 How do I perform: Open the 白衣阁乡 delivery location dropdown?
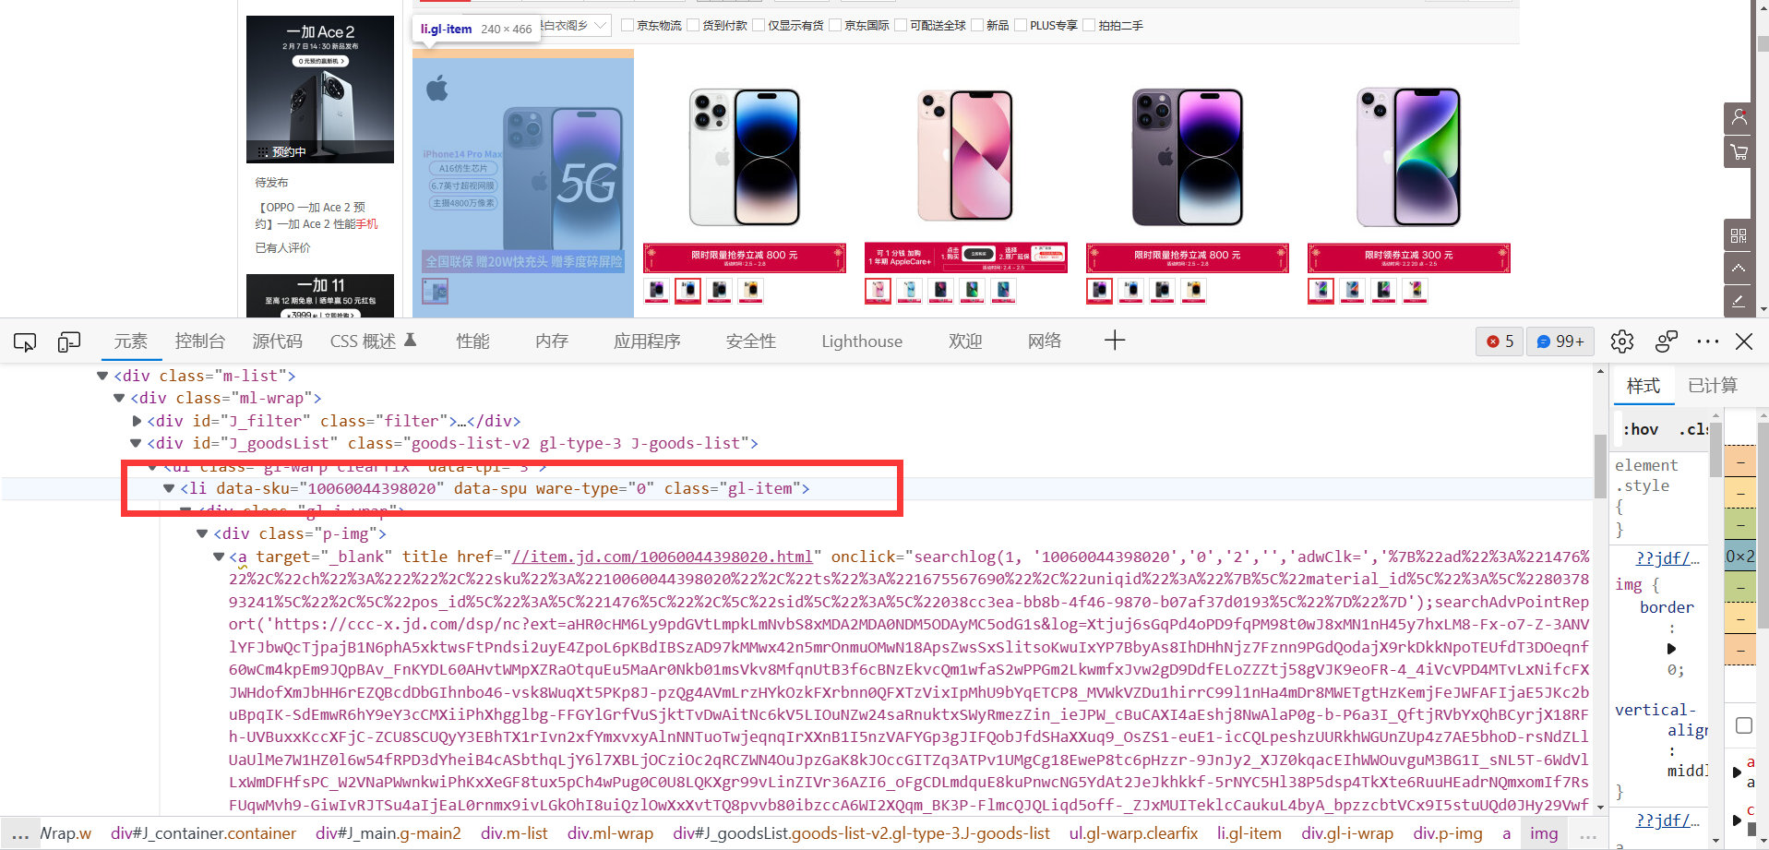click(x=574, y=25)
